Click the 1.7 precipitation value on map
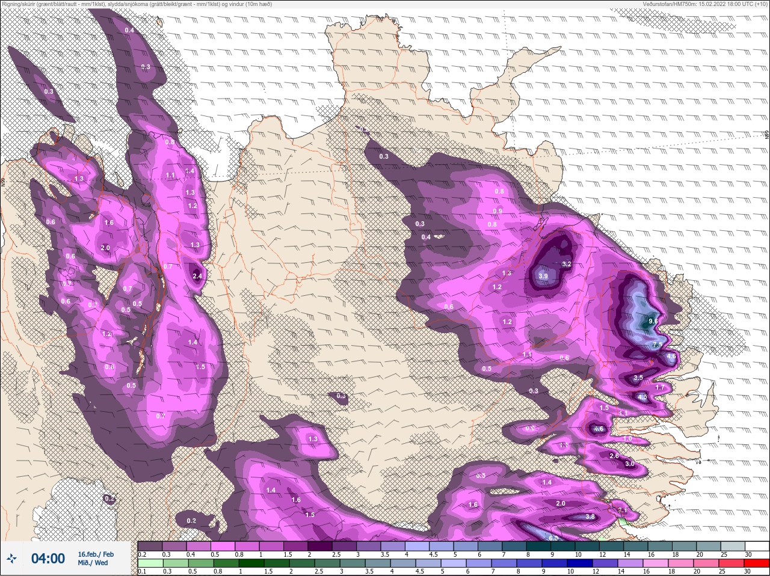The image size is (770, 576). point(660,388)
